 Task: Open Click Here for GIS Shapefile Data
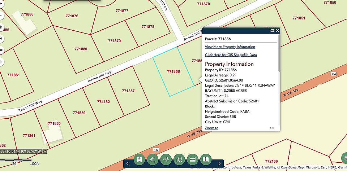pyautogui.click(x=231, y=54)
